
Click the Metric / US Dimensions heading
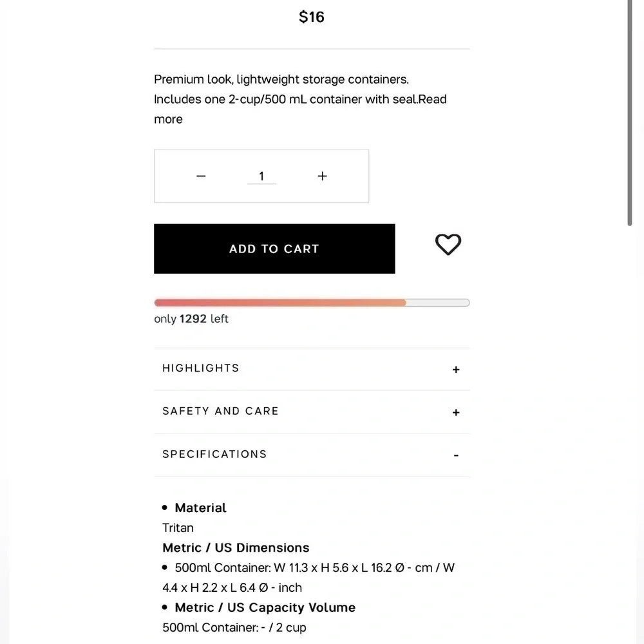pyautogui.click(x=236, y=547)
